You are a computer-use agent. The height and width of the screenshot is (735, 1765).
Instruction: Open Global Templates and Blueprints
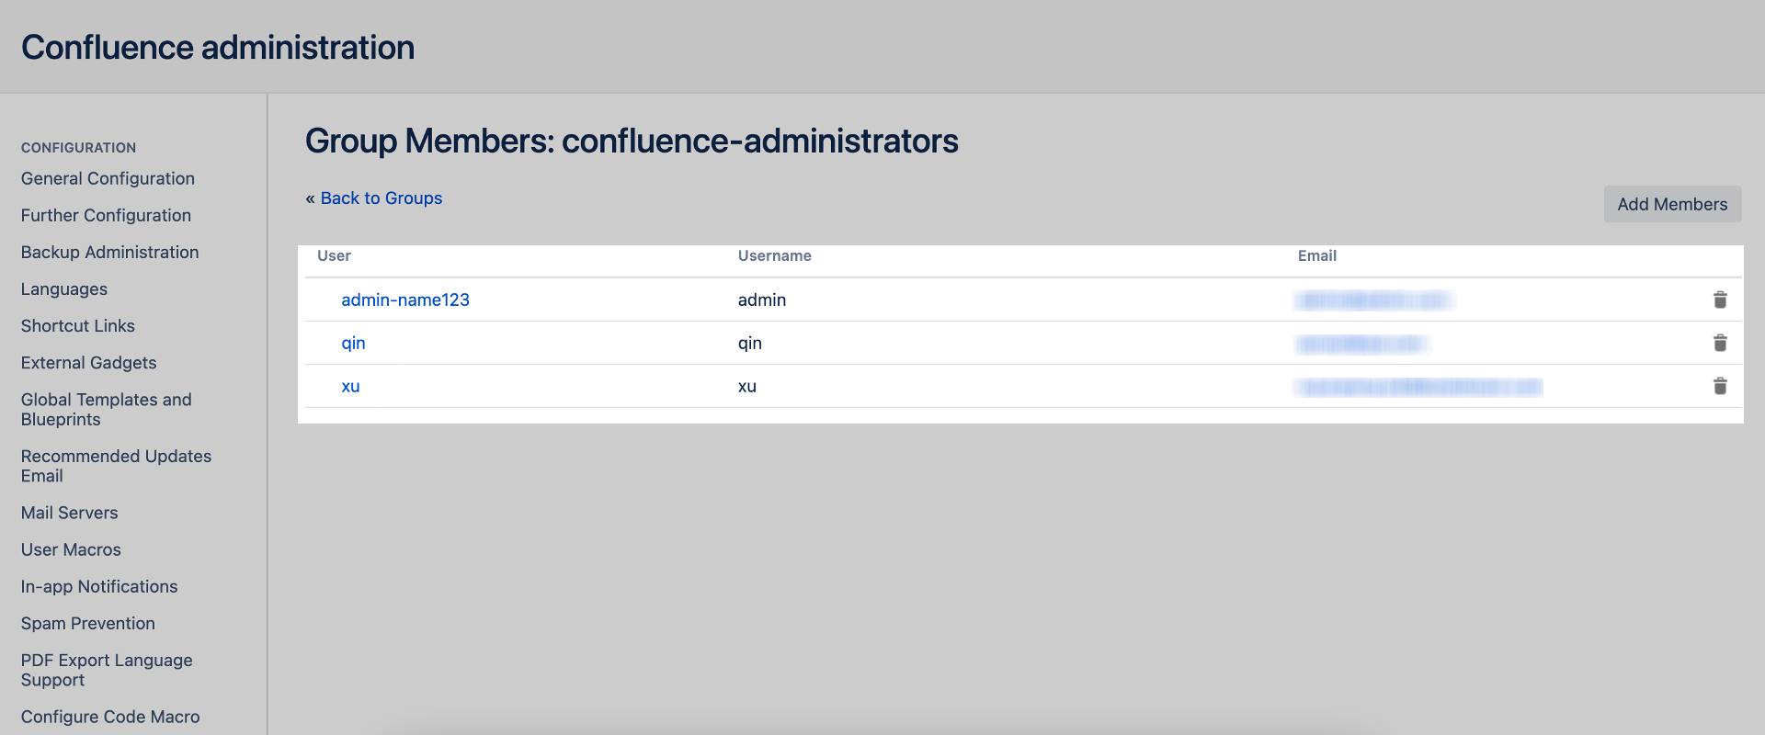[x=106, y=409]
